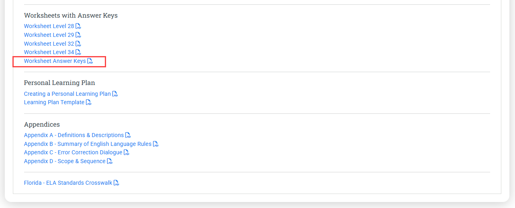Open the Worksheet Answer Keys link
This screenshot has width=515, height=208.
pos(55,61)
